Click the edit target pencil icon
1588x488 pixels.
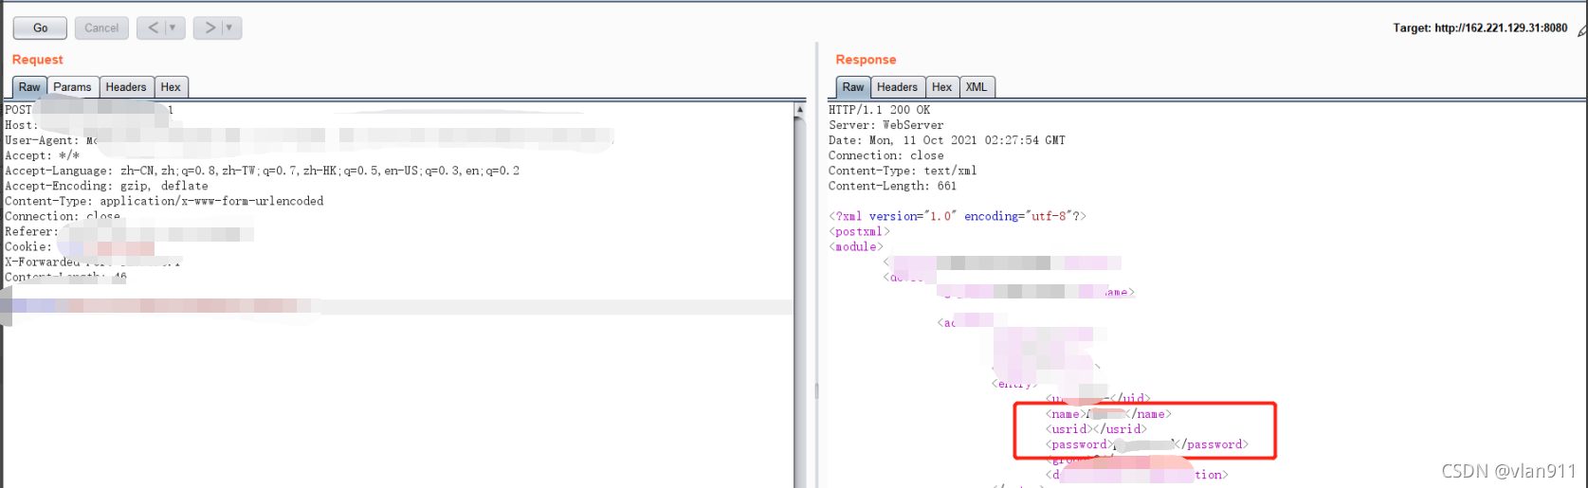tap(1581, 30)
